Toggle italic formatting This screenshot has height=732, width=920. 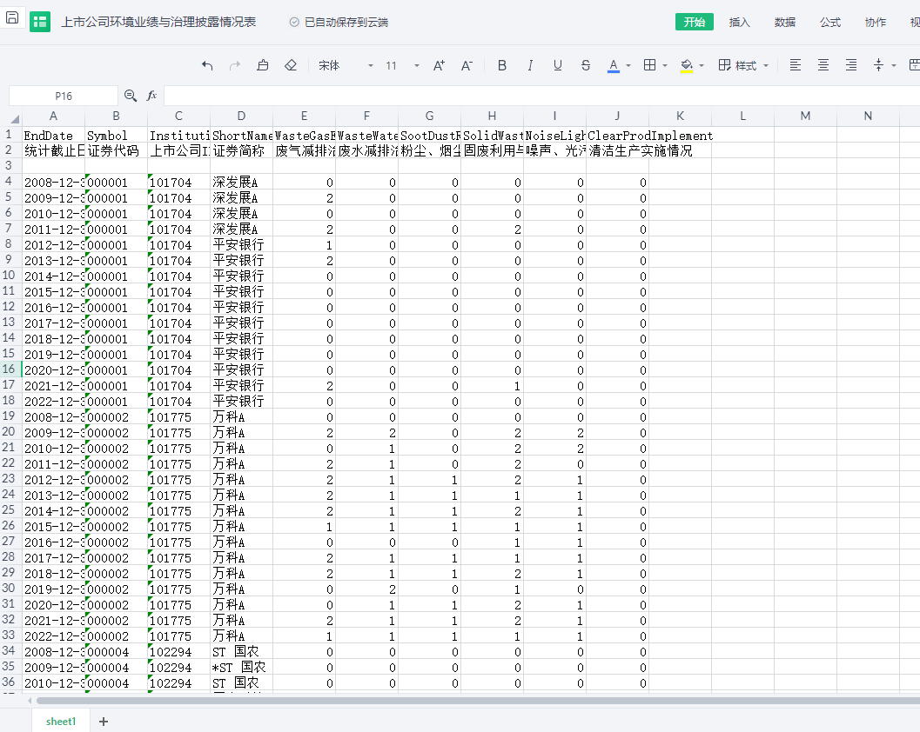click(530, 65)
